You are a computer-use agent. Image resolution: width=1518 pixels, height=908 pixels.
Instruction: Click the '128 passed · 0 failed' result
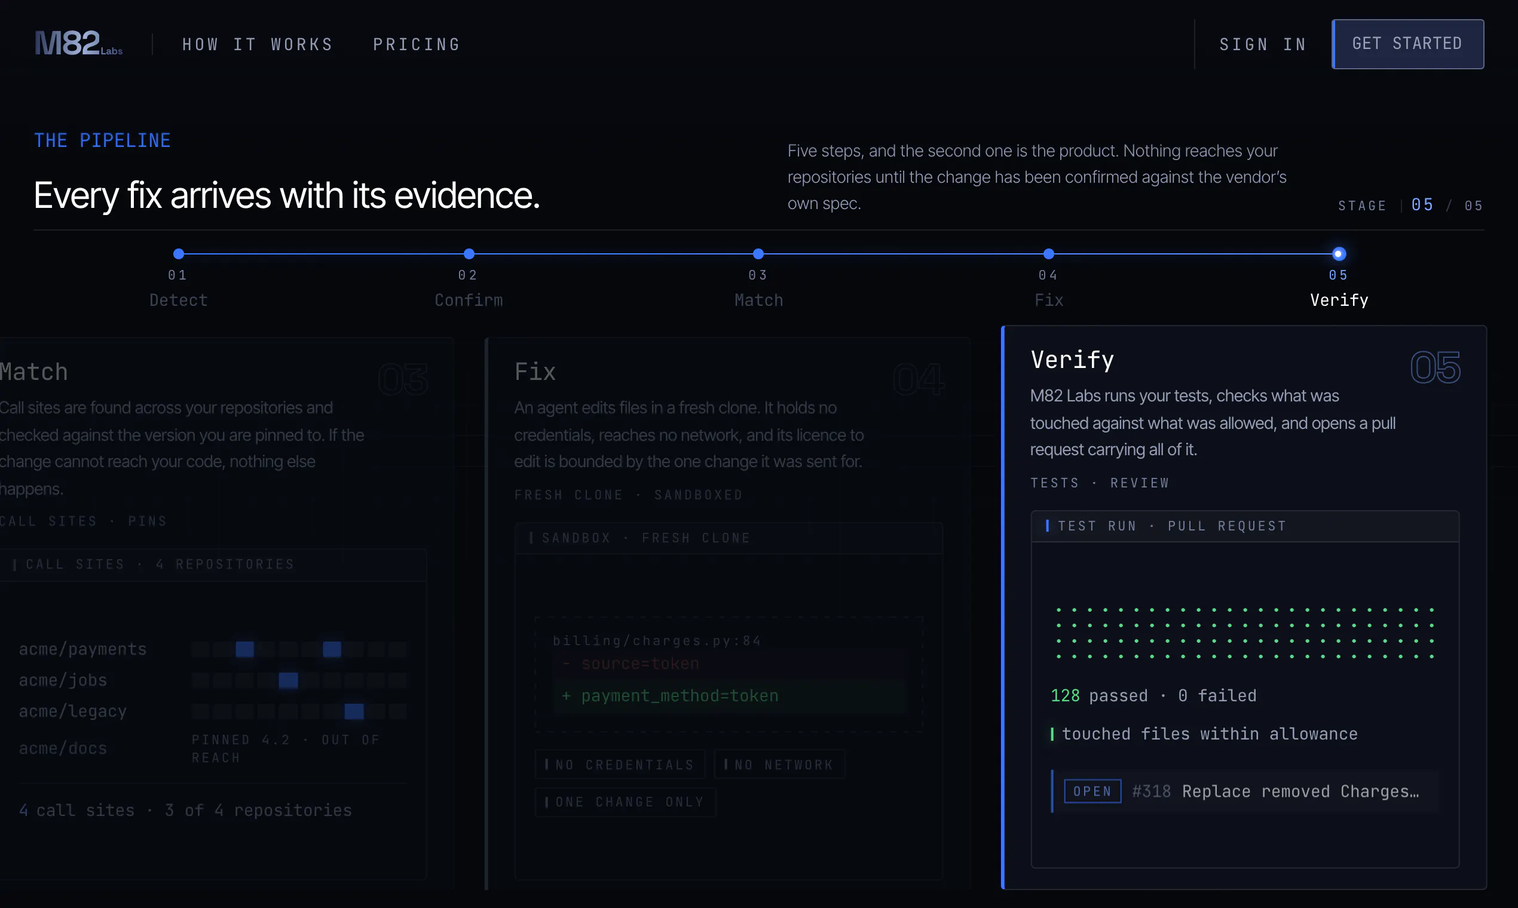1154,696
